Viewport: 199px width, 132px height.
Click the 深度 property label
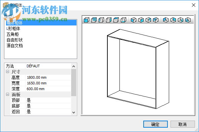click(x=16, y=89)
